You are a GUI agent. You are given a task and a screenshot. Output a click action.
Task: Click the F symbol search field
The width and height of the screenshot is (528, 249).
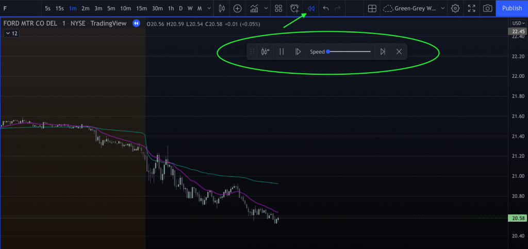(x=20, y=8)
